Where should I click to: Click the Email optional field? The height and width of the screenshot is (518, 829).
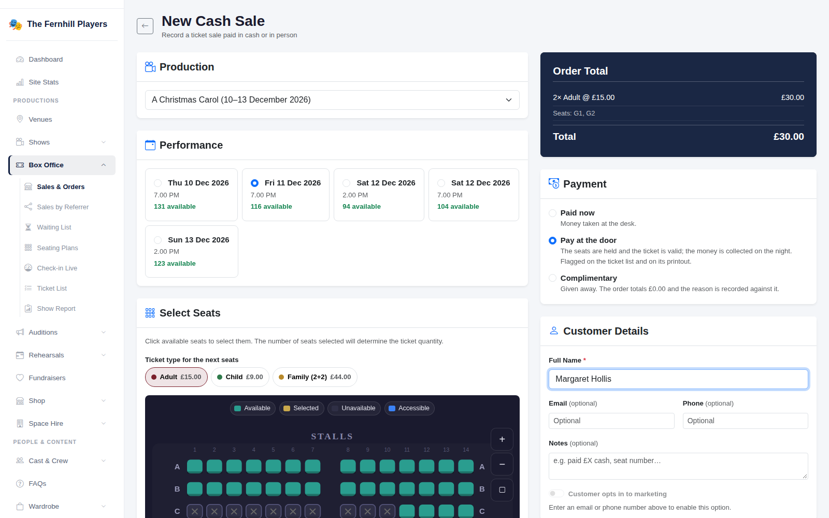(x=611, y=421)
